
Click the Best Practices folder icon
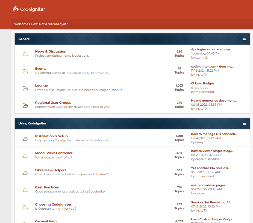point(25,190)
